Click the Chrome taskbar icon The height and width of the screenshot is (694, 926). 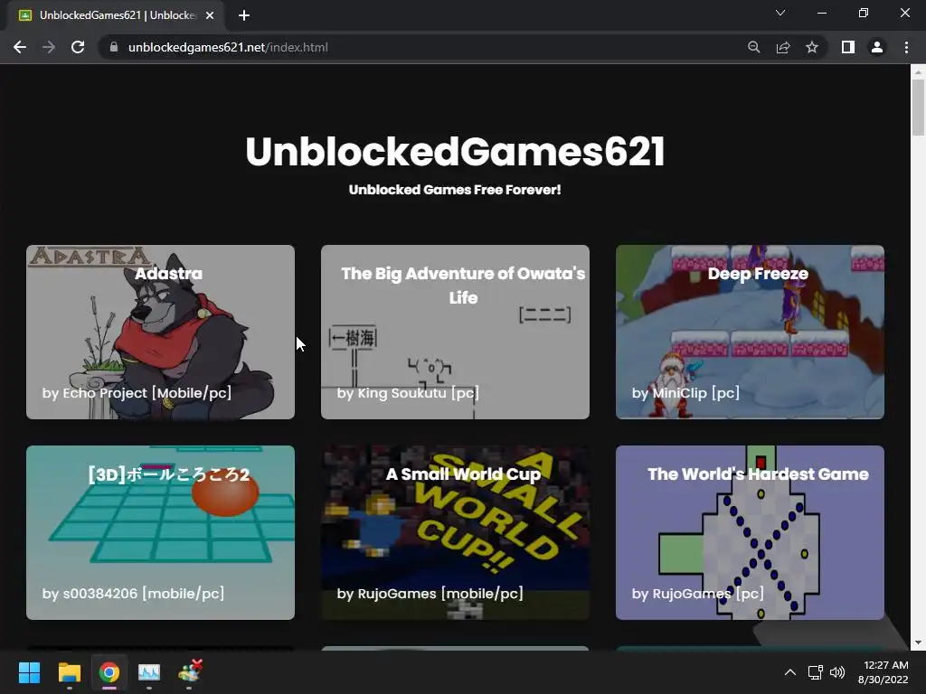click(x=109, y=672)
